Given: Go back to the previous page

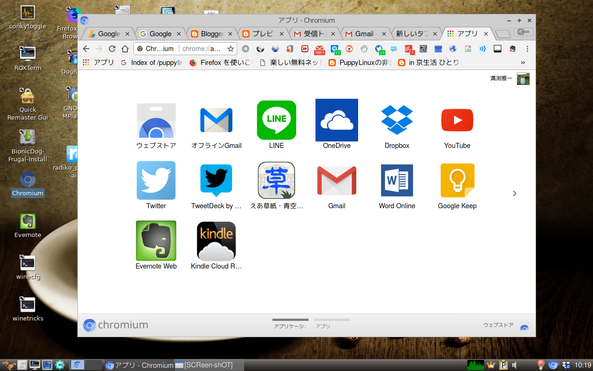Looking at the screenshot, I should click(x=86, y=49).
